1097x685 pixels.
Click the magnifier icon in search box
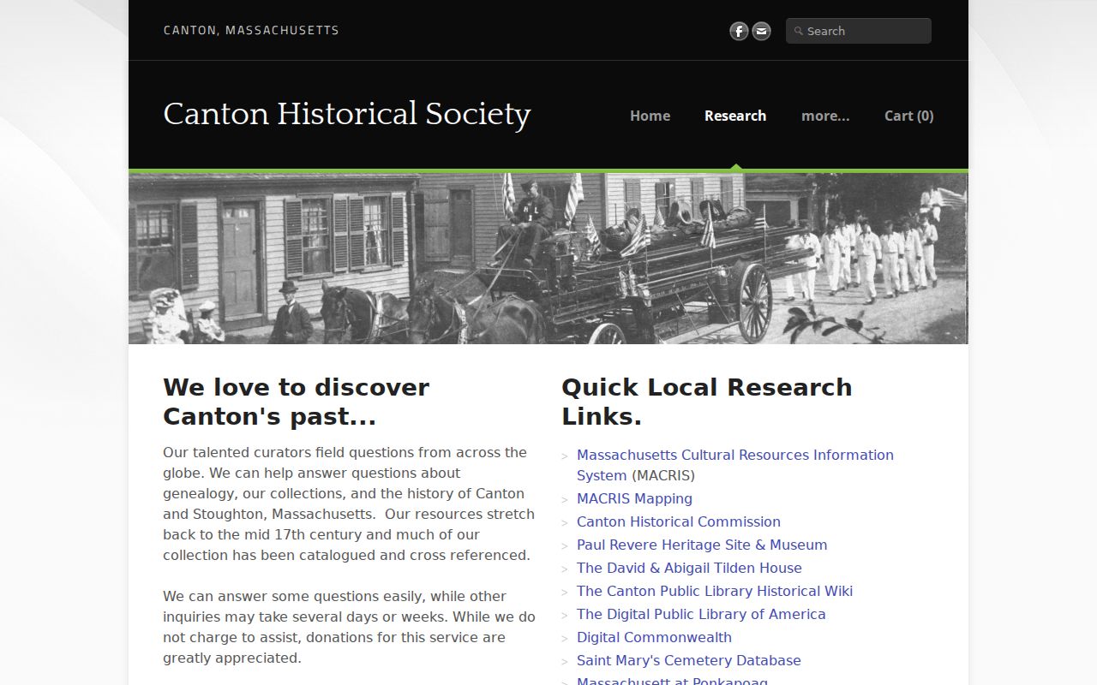tap(799, 31)
